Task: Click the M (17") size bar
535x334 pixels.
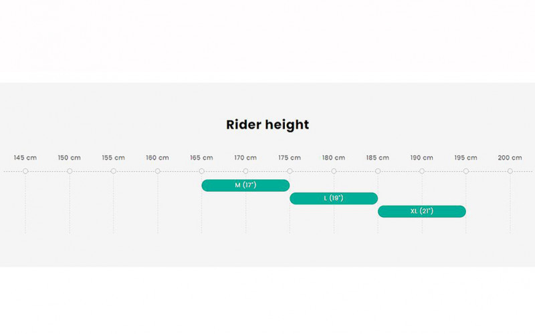Action: [245, 185]
